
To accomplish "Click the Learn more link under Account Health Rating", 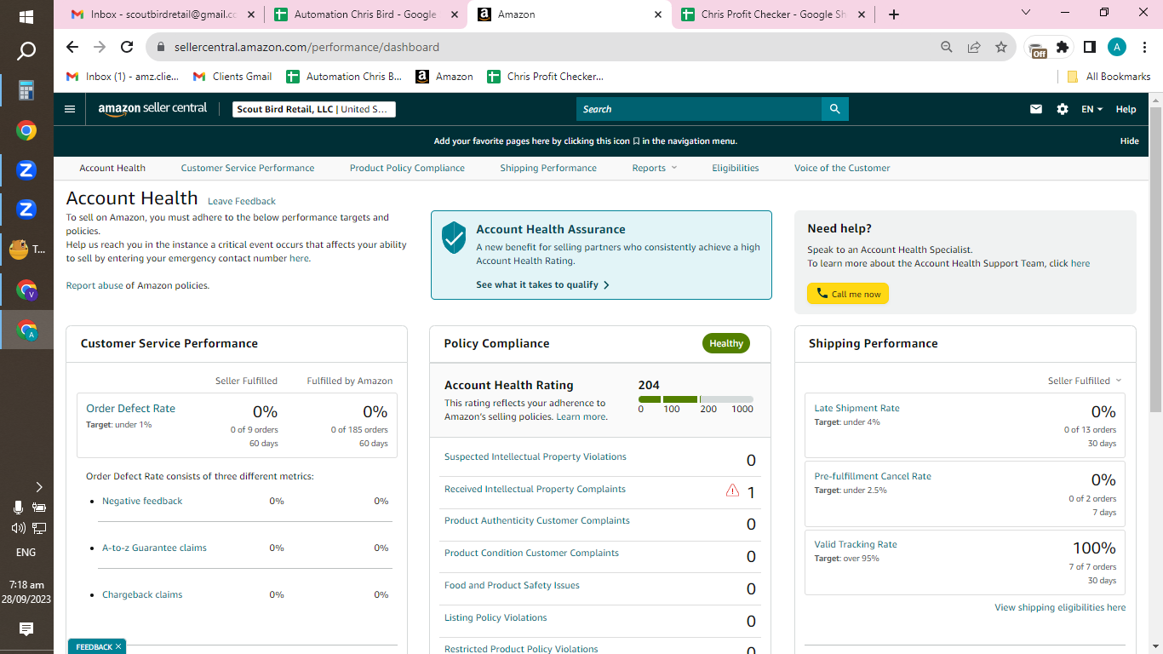I will coord(581,416).
